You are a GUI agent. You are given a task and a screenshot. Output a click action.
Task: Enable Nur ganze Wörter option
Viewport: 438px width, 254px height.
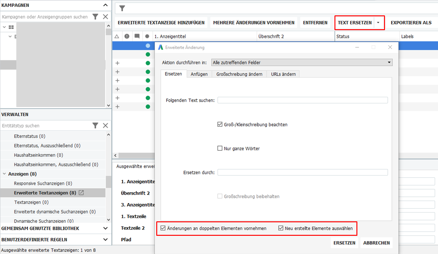220,148
